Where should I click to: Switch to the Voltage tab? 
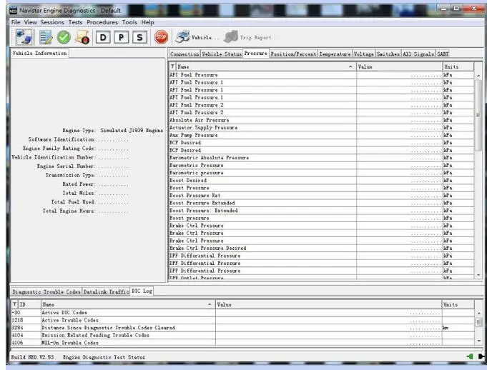point(364,54)
